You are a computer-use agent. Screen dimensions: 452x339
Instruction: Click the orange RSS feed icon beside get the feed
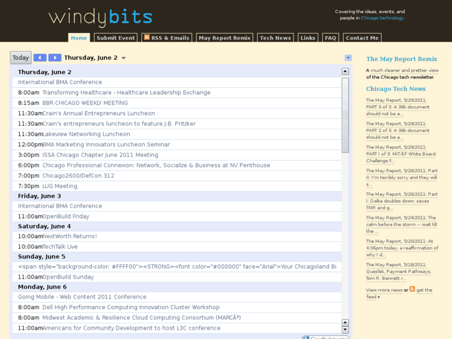click(412, 289)
